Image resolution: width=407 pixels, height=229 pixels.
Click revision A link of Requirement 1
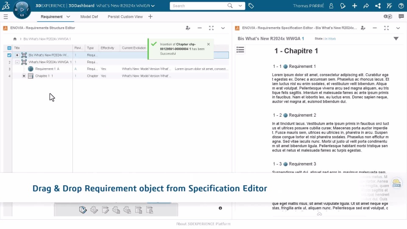click(x=75, y=69)
